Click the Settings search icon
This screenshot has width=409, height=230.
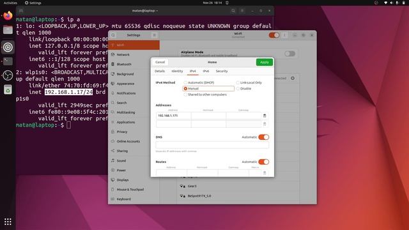[113, 35]
